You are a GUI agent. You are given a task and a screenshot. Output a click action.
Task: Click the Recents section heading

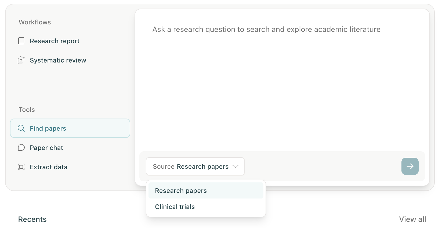coord(32,219)
